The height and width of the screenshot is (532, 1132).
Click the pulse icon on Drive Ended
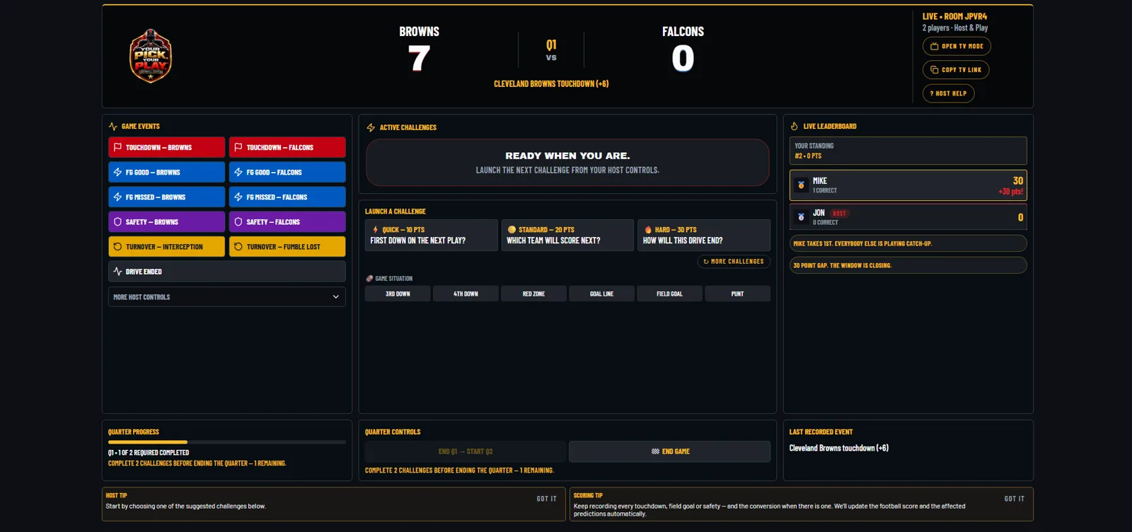[x=117, y=271]
